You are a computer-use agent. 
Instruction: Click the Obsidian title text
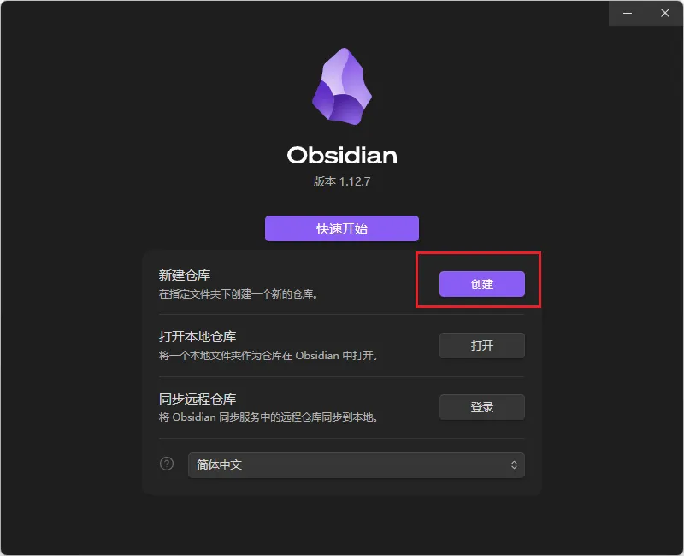(341, 156)
